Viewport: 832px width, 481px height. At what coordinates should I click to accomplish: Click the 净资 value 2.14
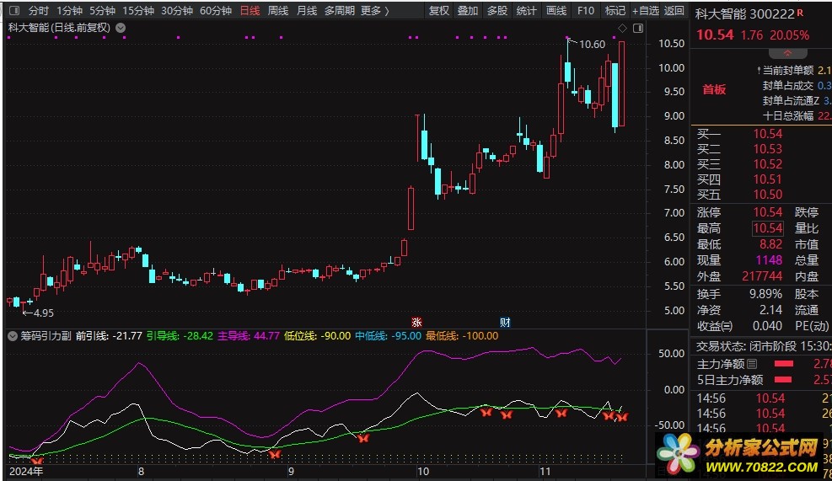771,310
